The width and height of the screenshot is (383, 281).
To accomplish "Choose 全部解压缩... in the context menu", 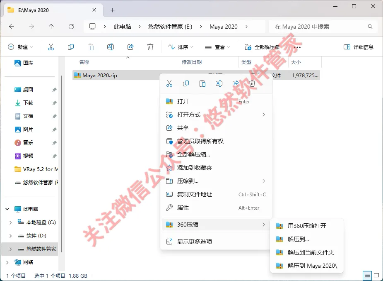I will [x=216, y=154].
